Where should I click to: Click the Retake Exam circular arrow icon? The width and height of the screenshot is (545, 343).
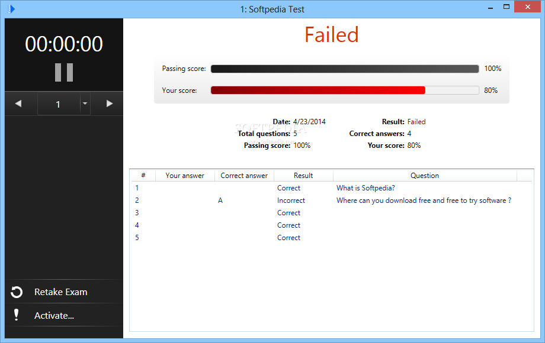point(17,292)
